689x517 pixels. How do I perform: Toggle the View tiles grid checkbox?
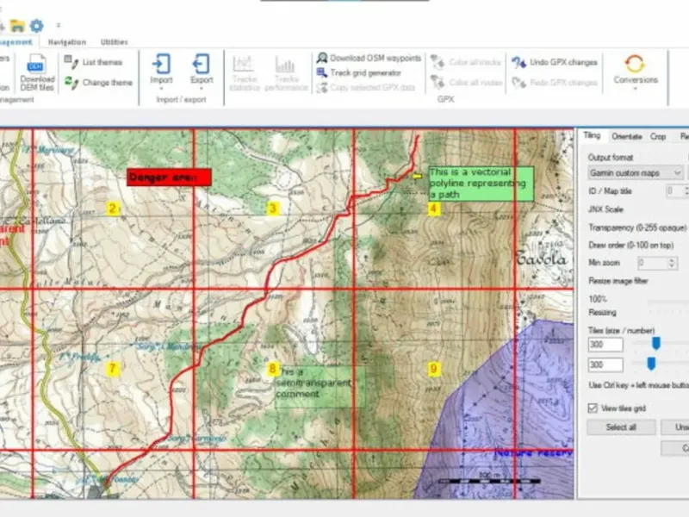pos(593,408)
